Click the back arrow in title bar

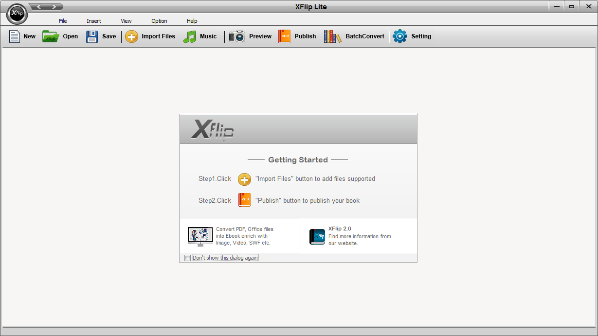tap(39, 7)
